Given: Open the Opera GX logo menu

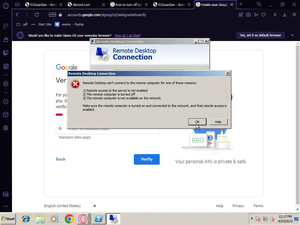Looking at the screenshot, I should click(6, 6).
